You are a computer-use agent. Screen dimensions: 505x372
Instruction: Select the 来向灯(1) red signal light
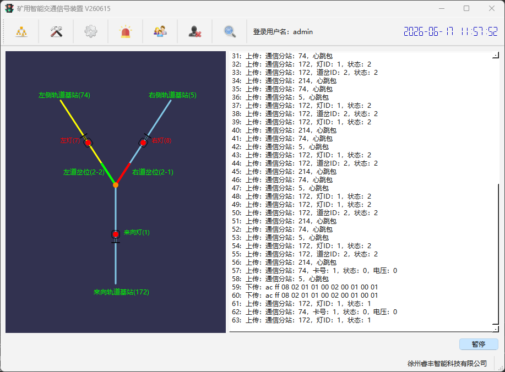pos(116,234)
